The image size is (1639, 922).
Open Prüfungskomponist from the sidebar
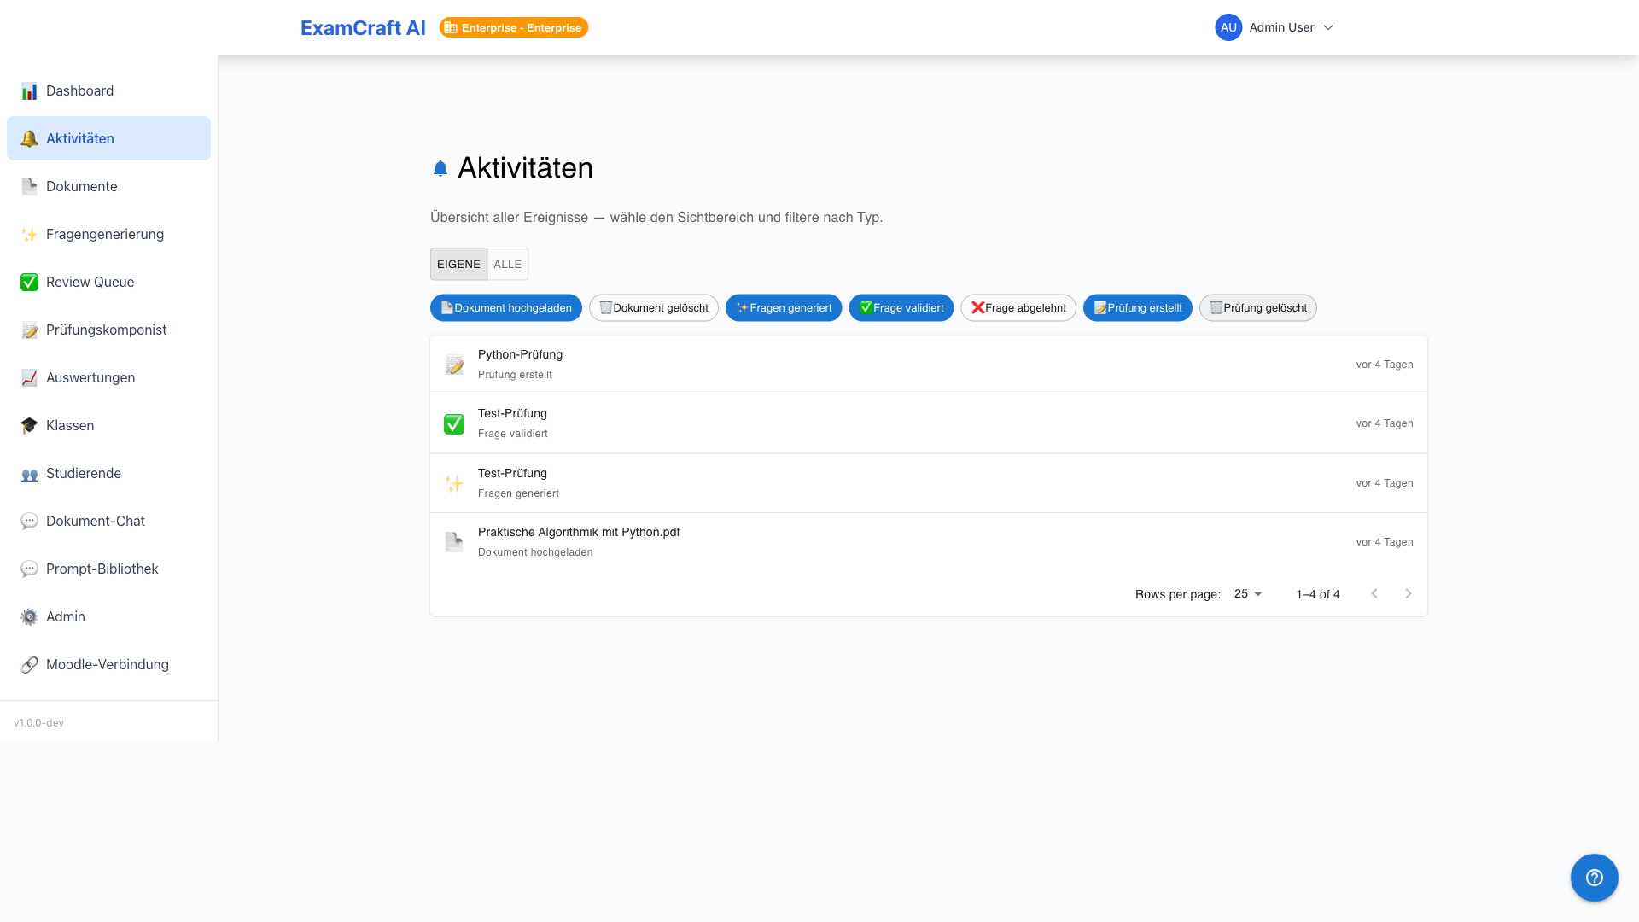tap(108, 330)
